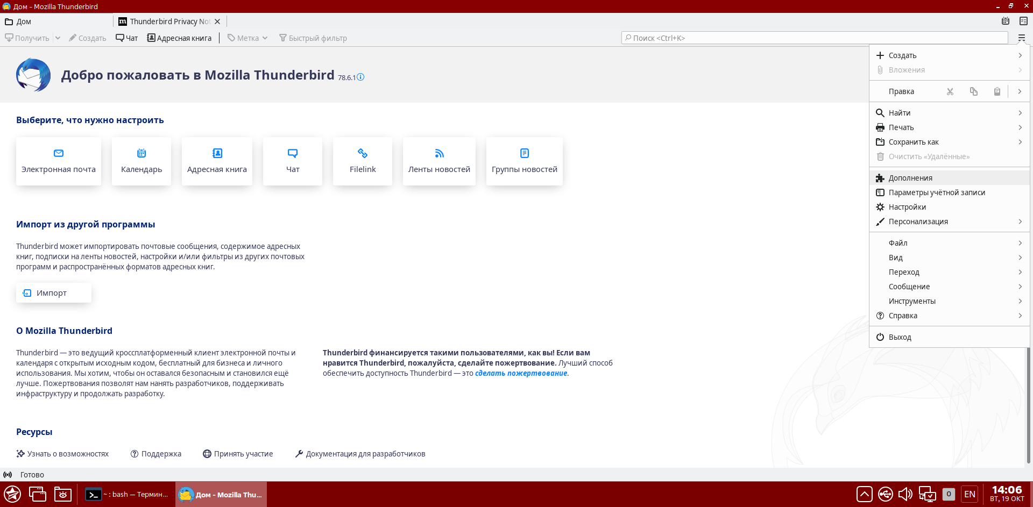1033x507 pixels.
Task: Click the Copy icon in Правка row
Action: (973, 91)
